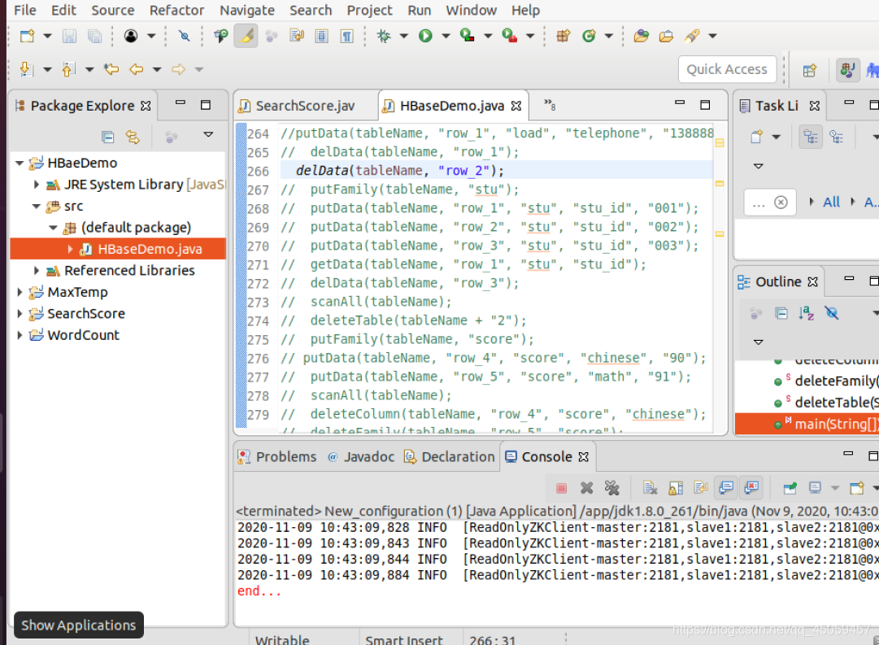Expand the WordCount project
The height and width of the screenshot is (645, 879).
pos(20,335)
